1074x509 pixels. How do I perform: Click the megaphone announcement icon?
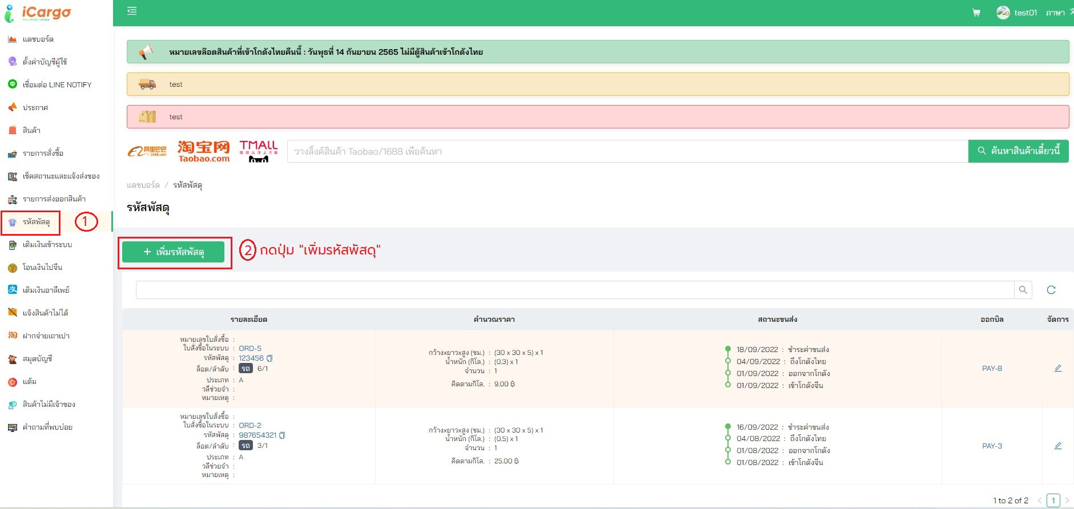tap(146, 52)
